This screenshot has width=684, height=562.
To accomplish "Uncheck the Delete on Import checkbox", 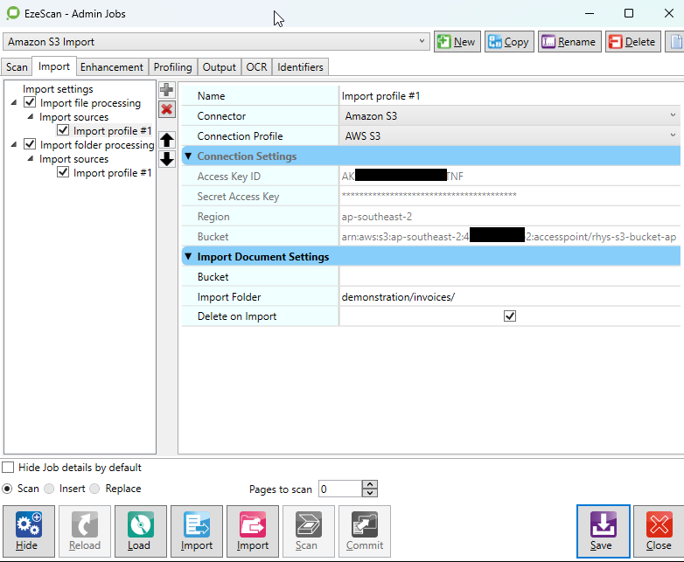I will (x=510, y=316).
